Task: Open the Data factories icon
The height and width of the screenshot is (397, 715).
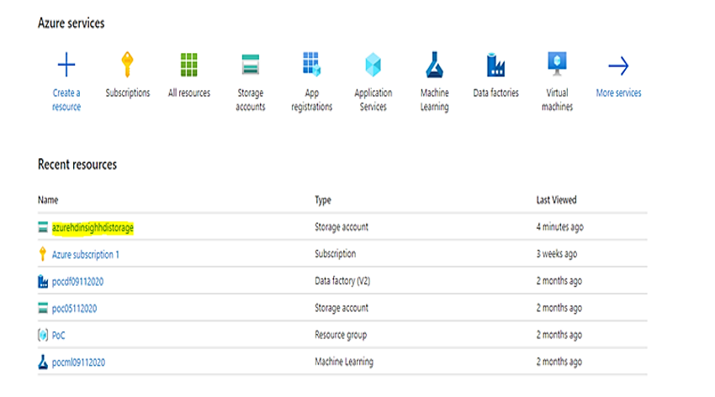Action: tap(495, 65)
